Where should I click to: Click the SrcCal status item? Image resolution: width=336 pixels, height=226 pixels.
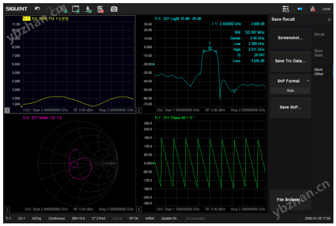pyautogui.click(x=117, y=219)
